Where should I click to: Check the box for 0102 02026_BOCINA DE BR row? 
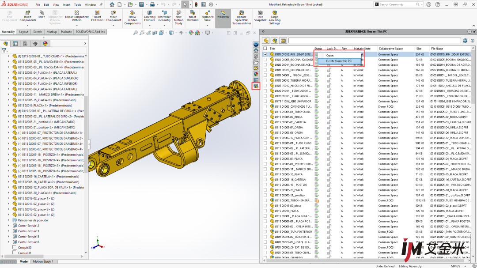[x=265, y=70]
